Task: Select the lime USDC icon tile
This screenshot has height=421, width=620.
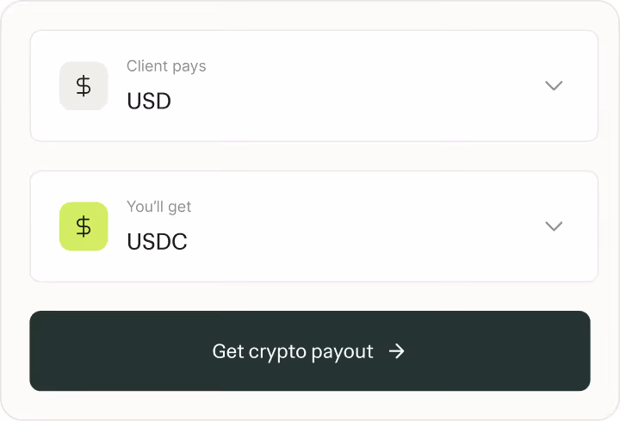Action: (x=84, y=226)
